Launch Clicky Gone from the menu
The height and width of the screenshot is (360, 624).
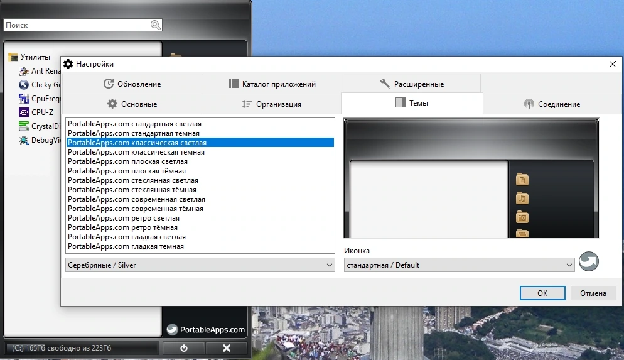coord(40,85)
